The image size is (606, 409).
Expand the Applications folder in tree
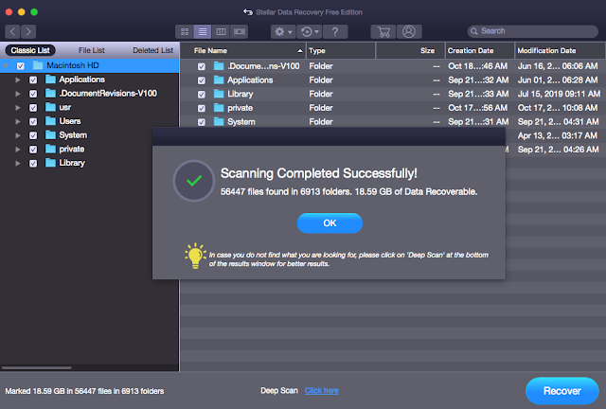(17, 80)
